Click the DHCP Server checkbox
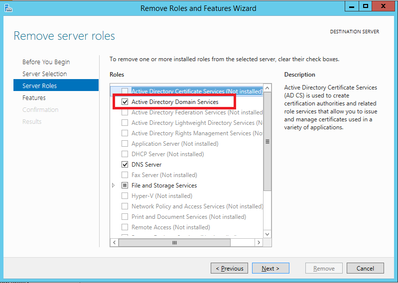The width and height of the screenshot is (398, 283). click(125, 154)
